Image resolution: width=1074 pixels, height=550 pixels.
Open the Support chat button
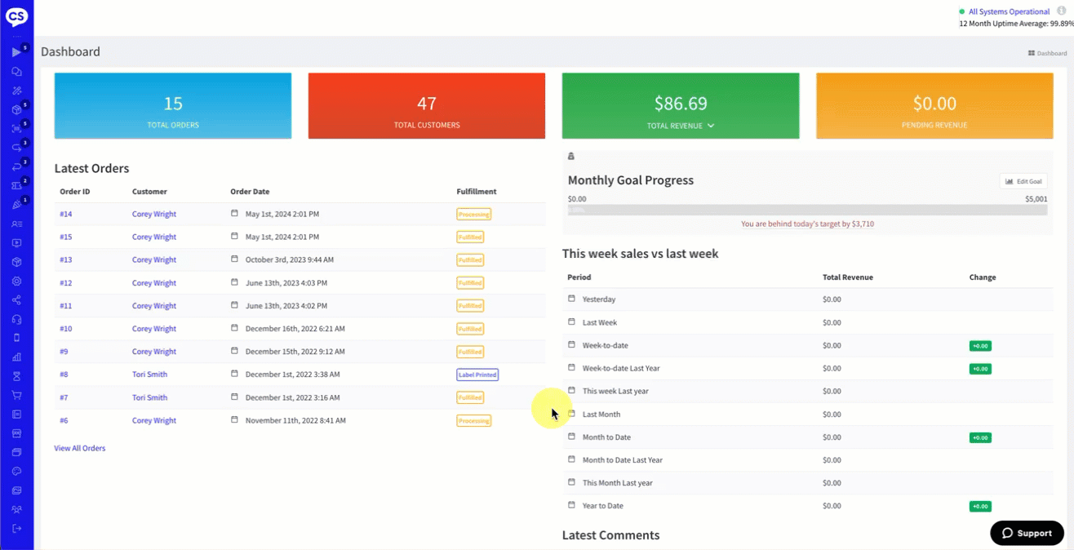1027,533
